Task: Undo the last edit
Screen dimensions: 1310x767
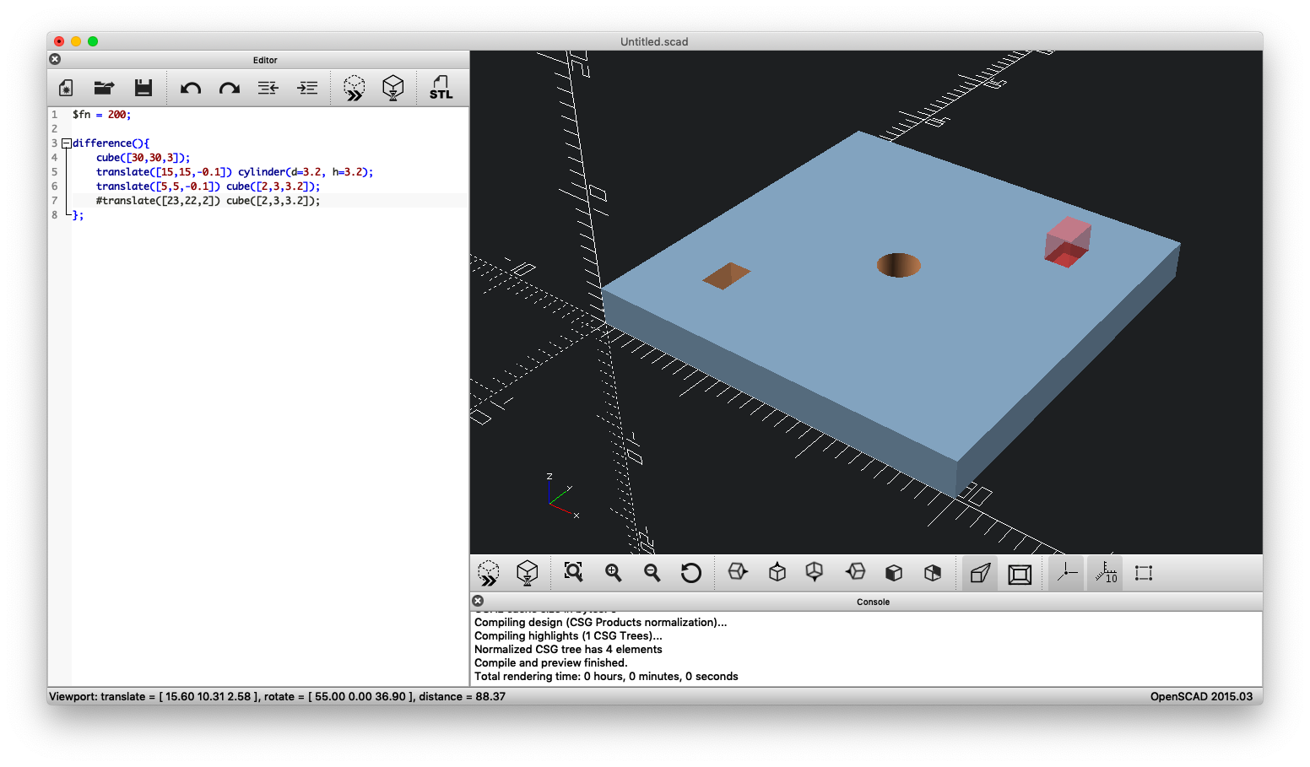Action: (x=191, y=88)
